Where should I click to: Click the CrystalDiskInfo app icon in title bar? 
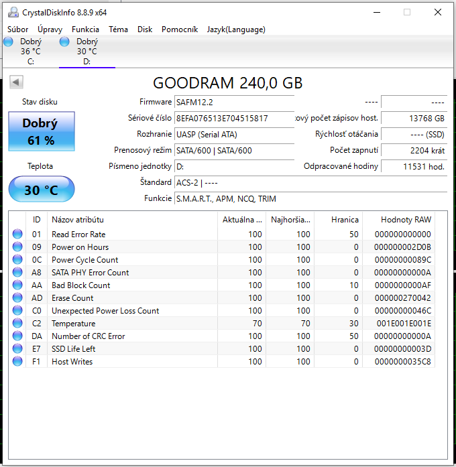click(13, 12)
